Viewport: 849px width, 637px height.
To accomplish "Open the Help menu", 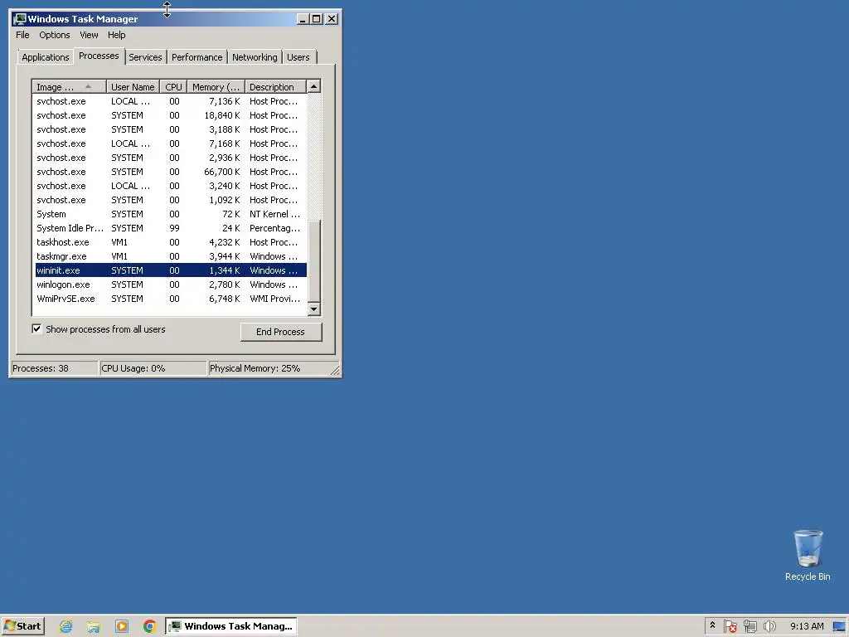I will pyautogui.click(x=116, y=35).
